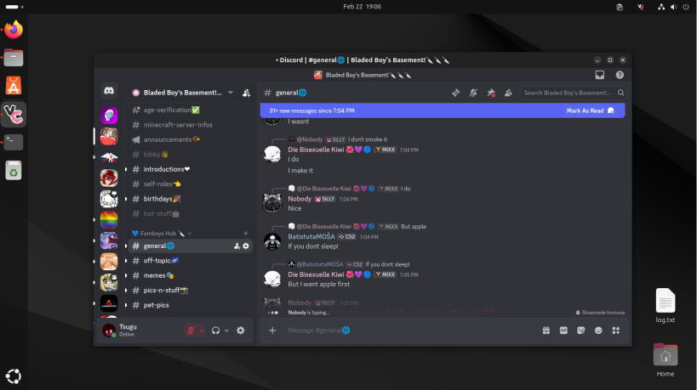Open Files from the Ubuntu dock
The image size is (697, 390).
[x=14, y=58]
